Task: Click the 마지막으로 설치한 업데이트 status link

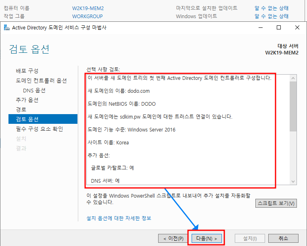Action: pyautogui.click(x=271, y=8)
